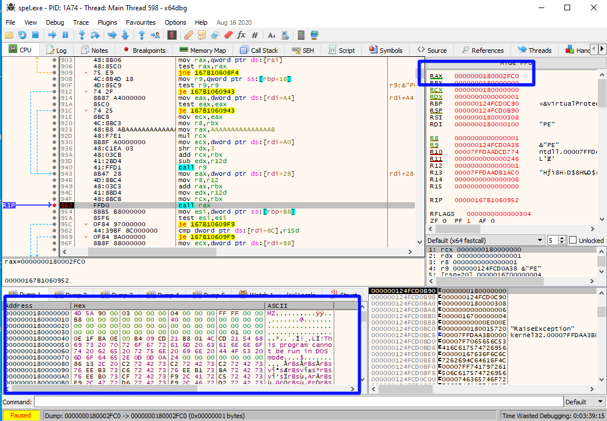
Task: Open Patches with the band-aid icon
Action: coord(189,35)
